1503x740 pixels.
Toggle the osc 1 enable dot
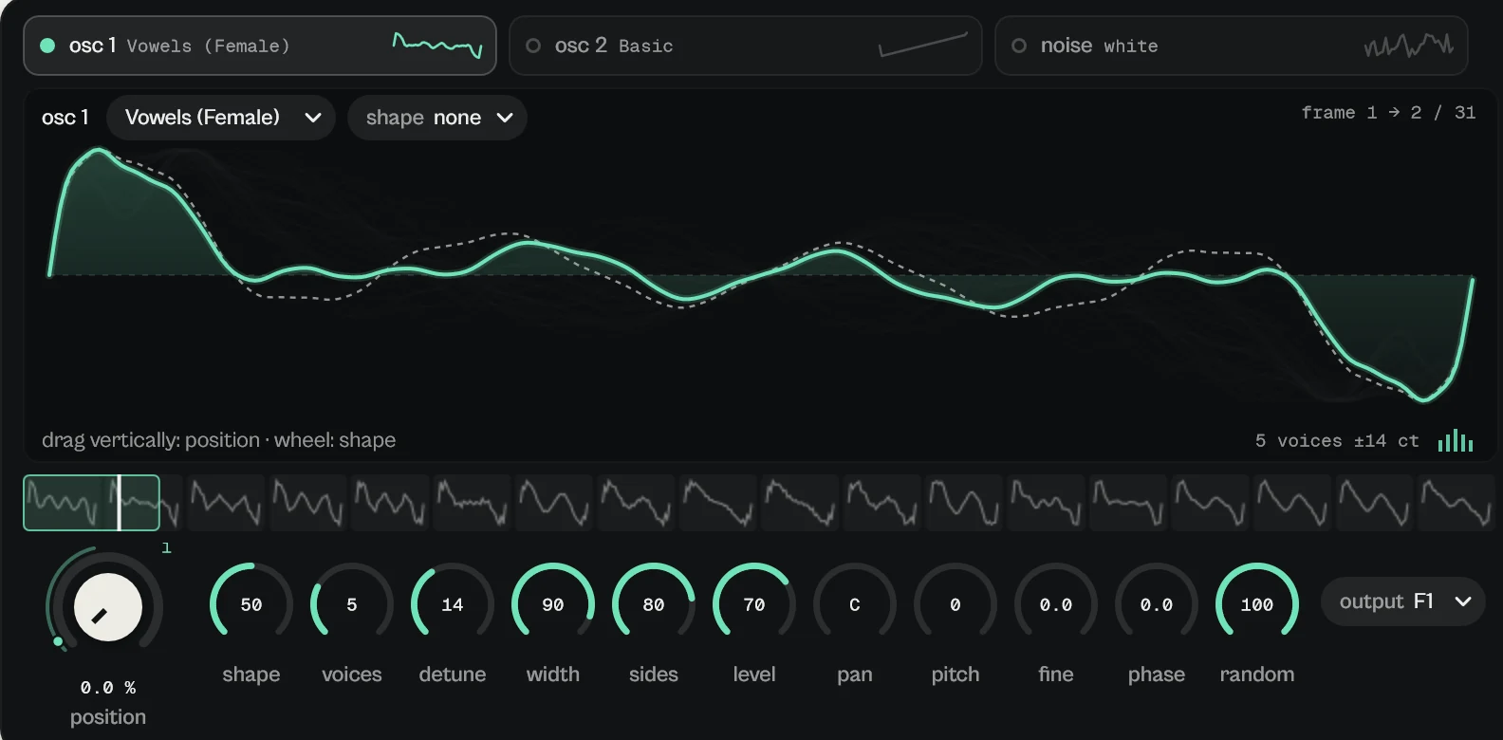[47, 46]
